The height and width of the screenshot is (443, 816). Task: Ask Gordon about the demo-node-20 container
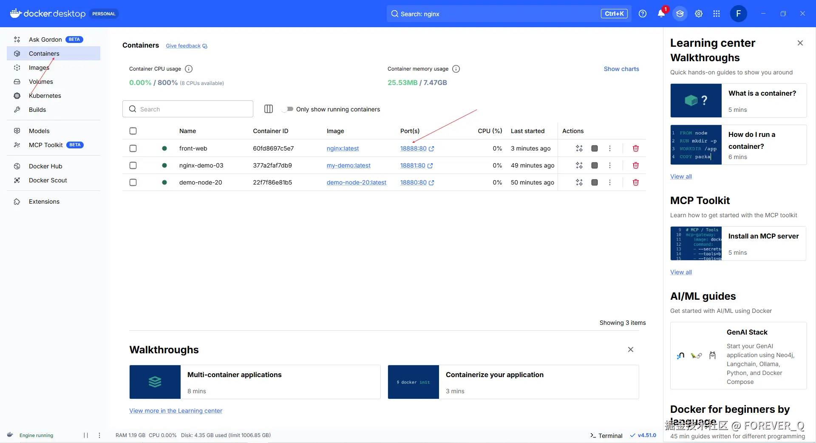[579, 182]
